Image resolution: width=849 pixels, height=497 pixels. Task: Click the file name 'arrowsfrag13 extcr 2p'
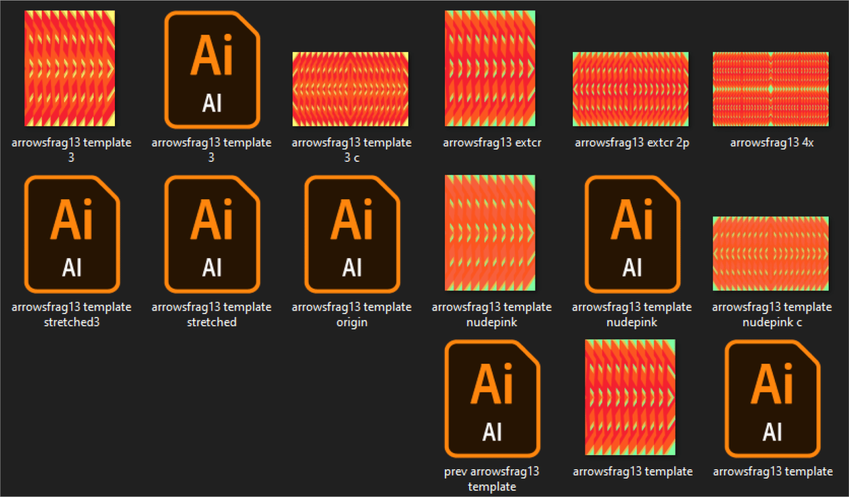pos(632,143)
